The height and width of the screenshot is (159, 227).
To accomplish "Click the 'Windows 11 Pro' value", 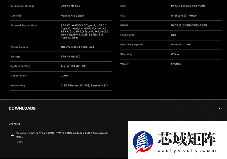I will coord(181,44).
